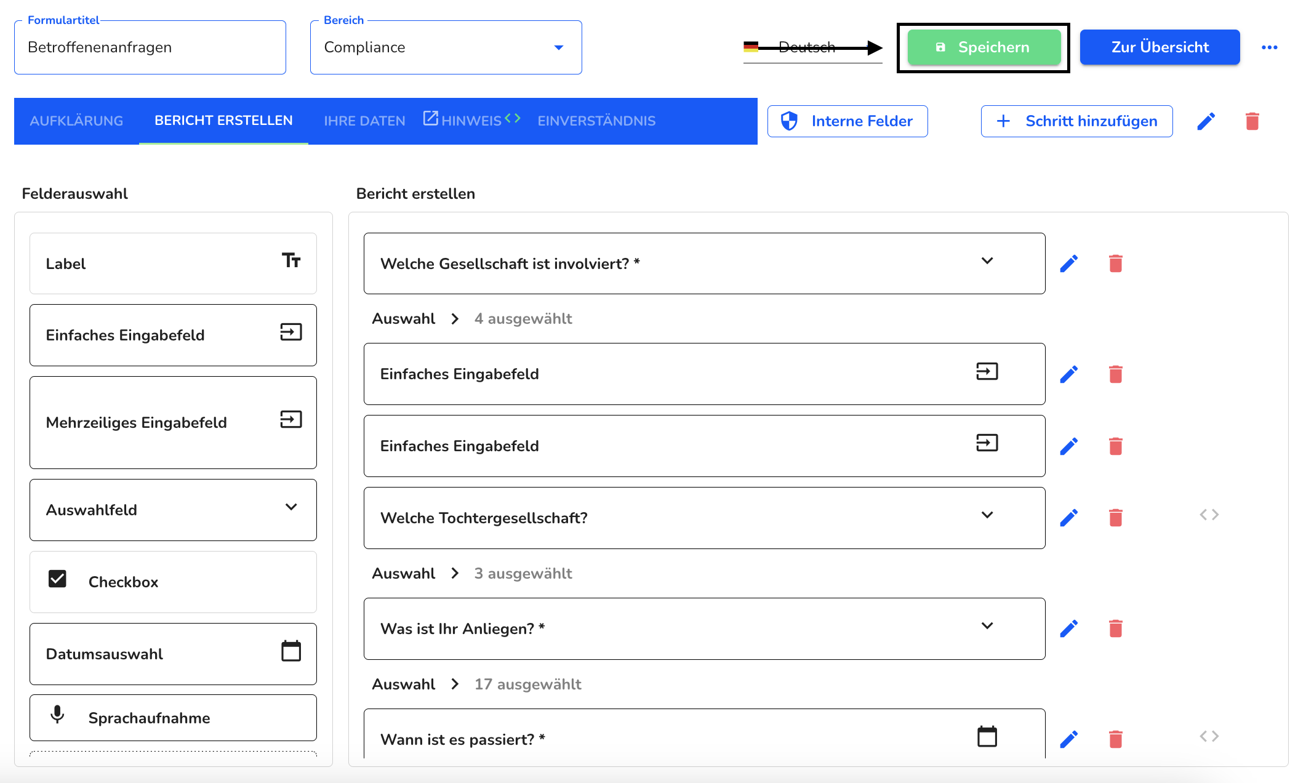Image resolution: width=1306 pixels, height=783 pixels.
Task: Click the delete trash icon for BERICHT ERSTELLEN step
Action: 1256,121
